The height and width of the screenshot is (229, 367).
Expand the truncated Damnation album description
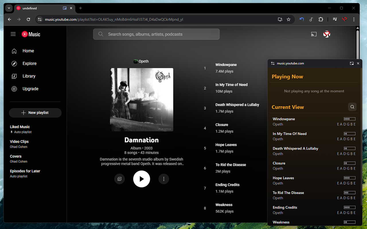pos(142,161)
